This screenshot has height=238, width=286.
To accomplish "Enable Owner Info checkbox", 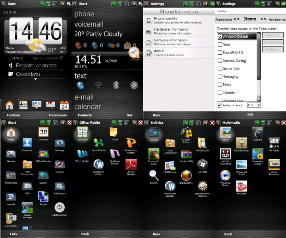I will click(x=220, y=69).
